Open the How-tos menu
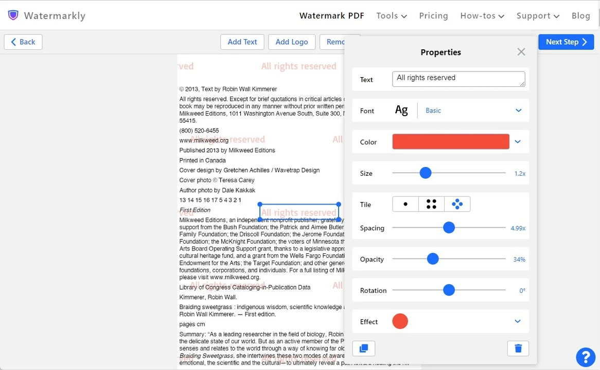This screenshot has height=370, width=600. [x=482, y=15]
